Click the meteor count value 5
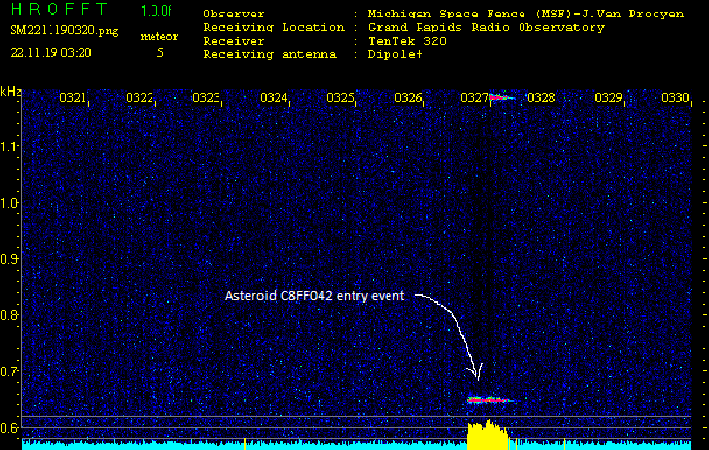The width and height of the screenshot is (709, 450). point(160,53)
